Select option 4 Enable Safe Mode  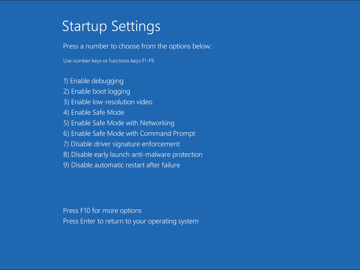coord(94,112)
